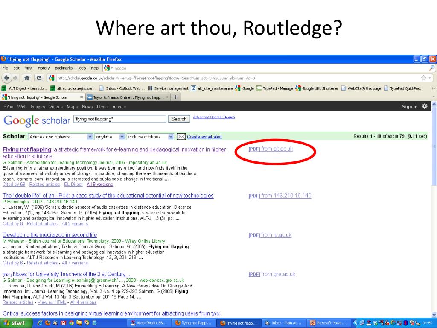Open the History menu
This screenshot has height=328, width=437.
[44, 68]
